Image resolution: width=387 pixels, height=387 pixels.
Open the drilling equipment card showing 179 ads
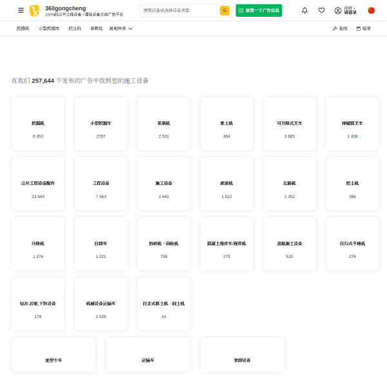click(38, 304)
